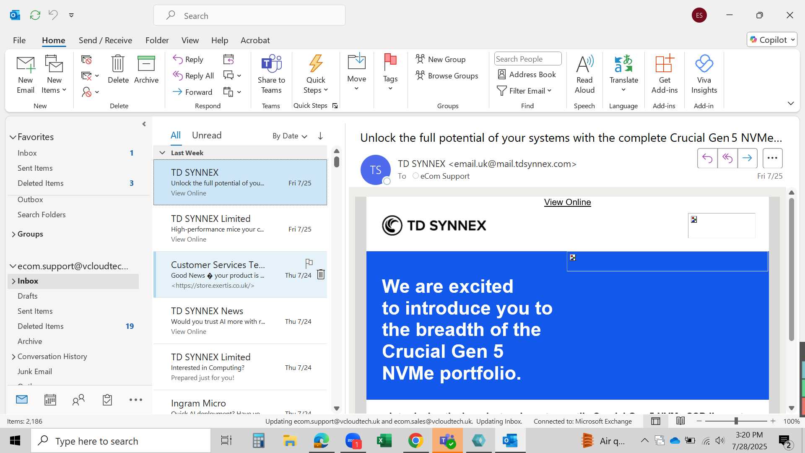
Task: Open the Help tab
Action: 220,40
